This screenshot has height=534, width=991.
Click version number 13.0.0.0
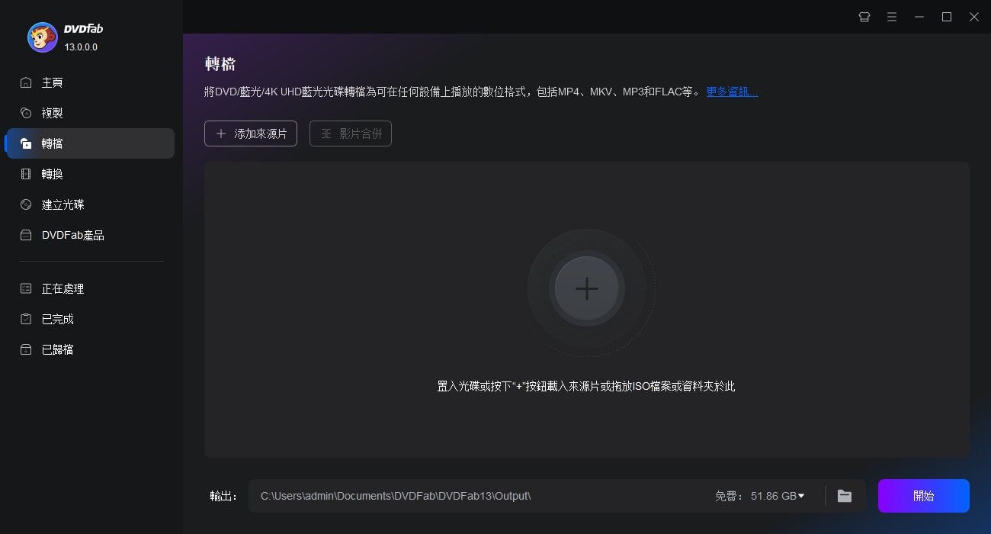81,47
